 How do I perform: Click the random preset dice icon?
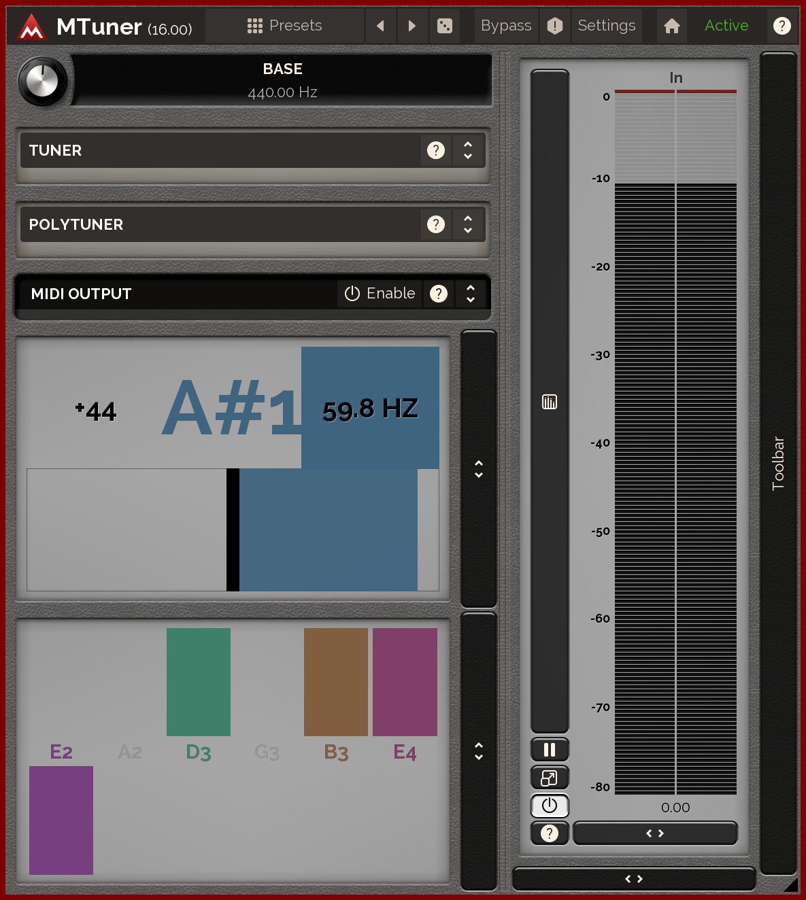point(444,26)
